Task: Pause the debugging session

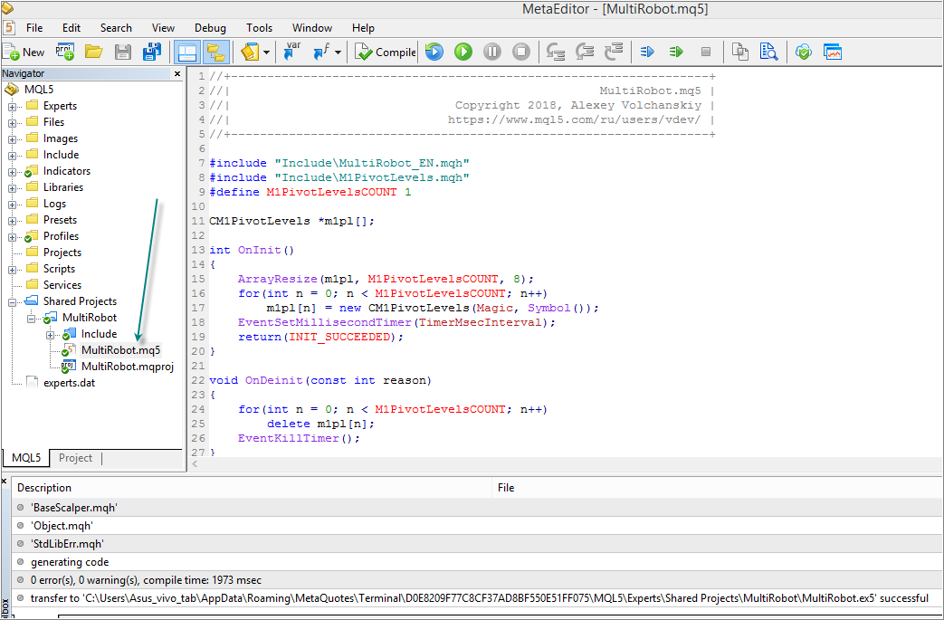Action: (x=491, y=52)
